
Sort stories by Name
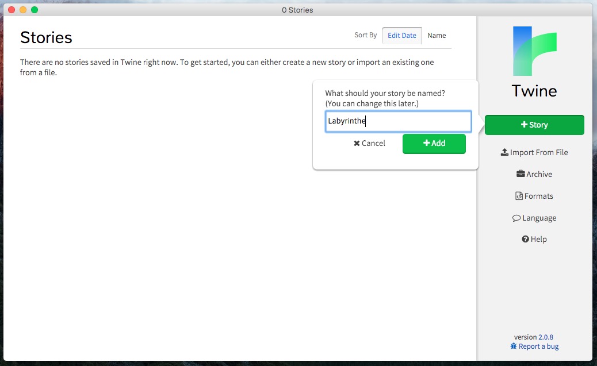(437, 36)
